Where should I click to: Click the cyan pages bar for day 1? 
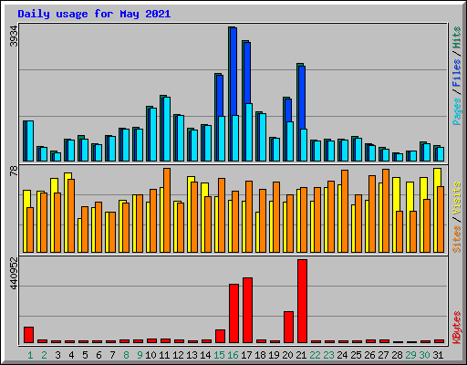point(30,141)
